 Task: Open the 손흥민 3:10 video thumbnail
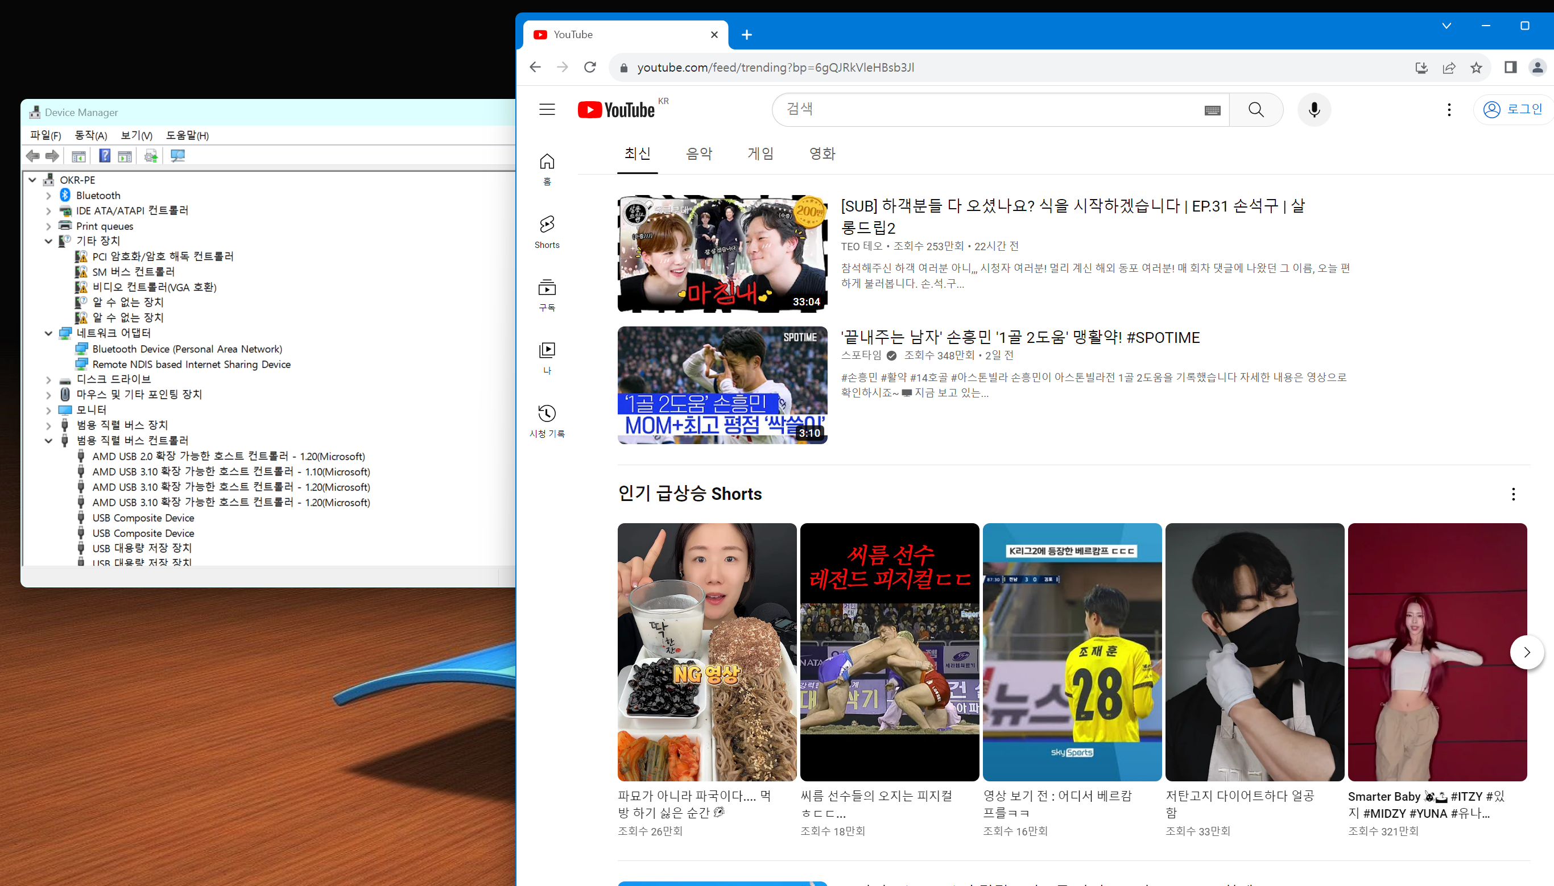click(x=722, y=385)
